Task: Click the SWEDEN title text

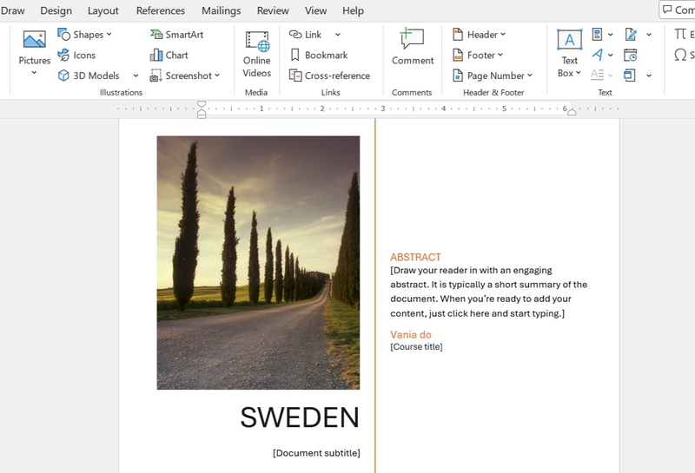Action: coord(300,417)
